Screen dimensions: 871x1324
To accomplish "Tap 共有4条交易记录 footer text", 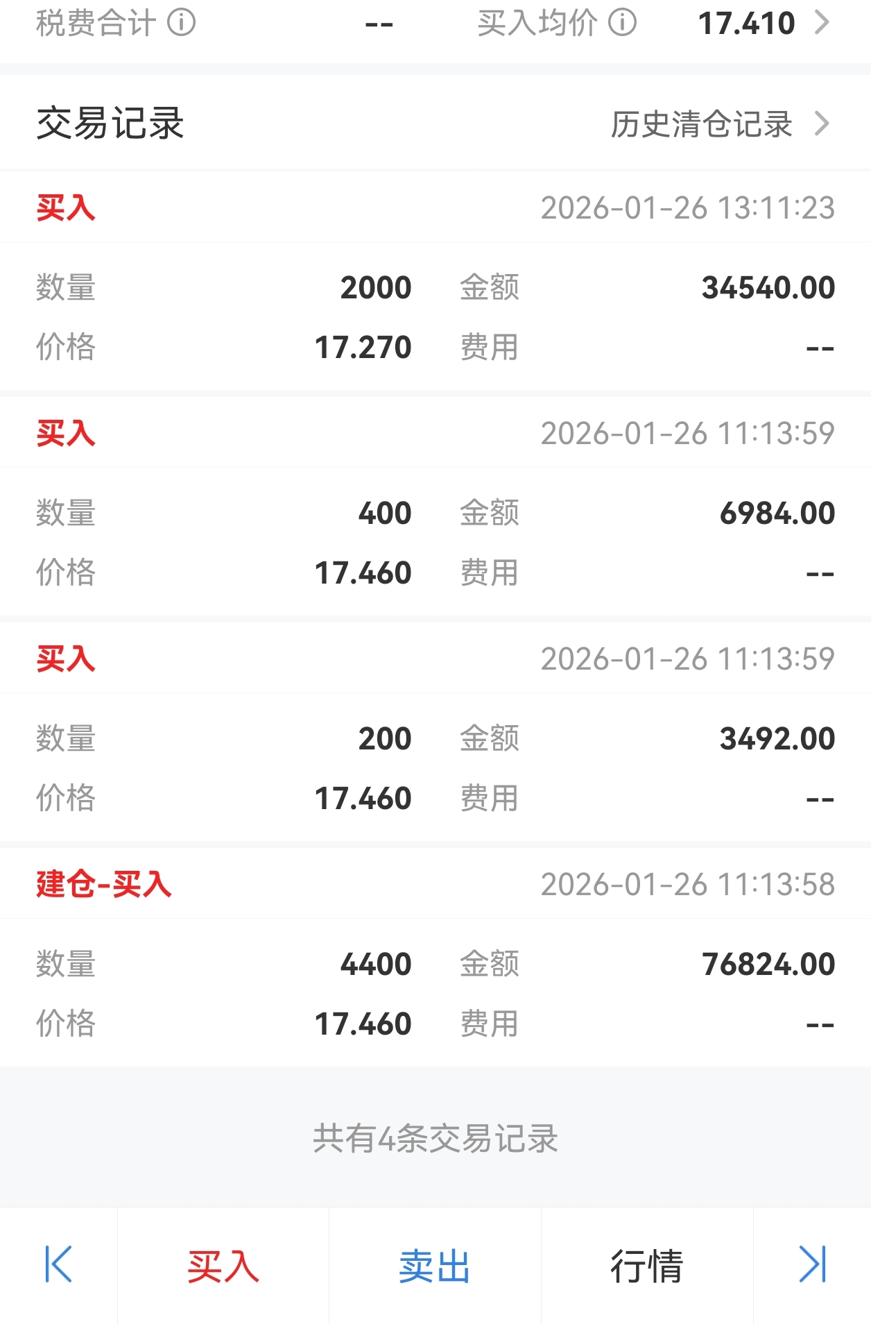I will 435,1138.
